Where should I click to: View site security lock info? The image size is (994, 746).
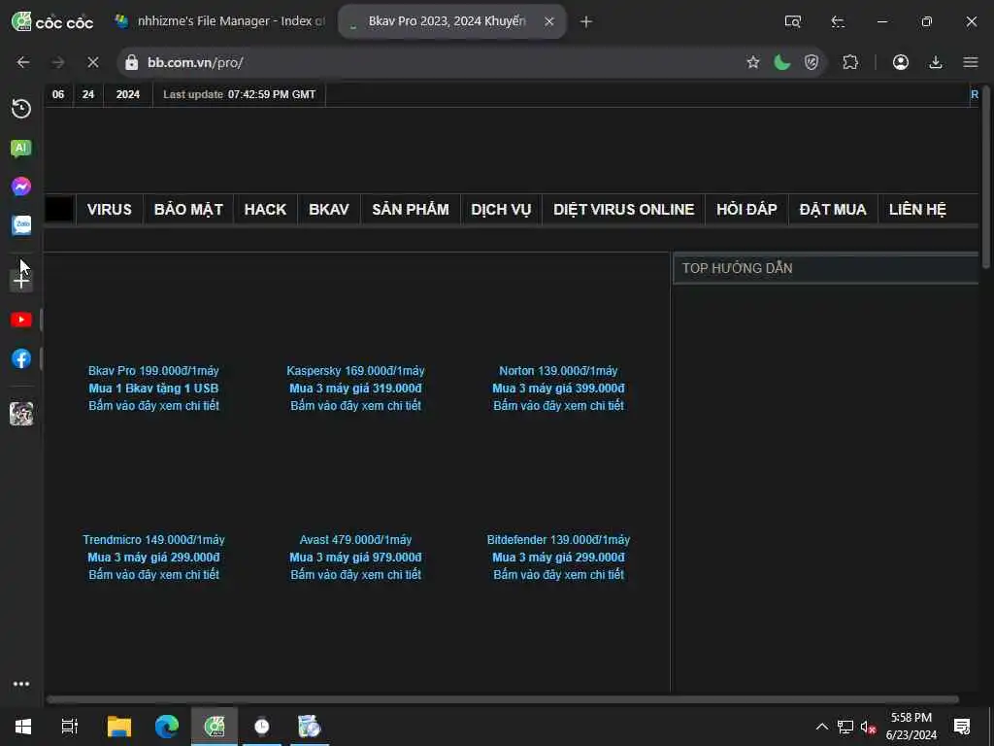[131, 62]
